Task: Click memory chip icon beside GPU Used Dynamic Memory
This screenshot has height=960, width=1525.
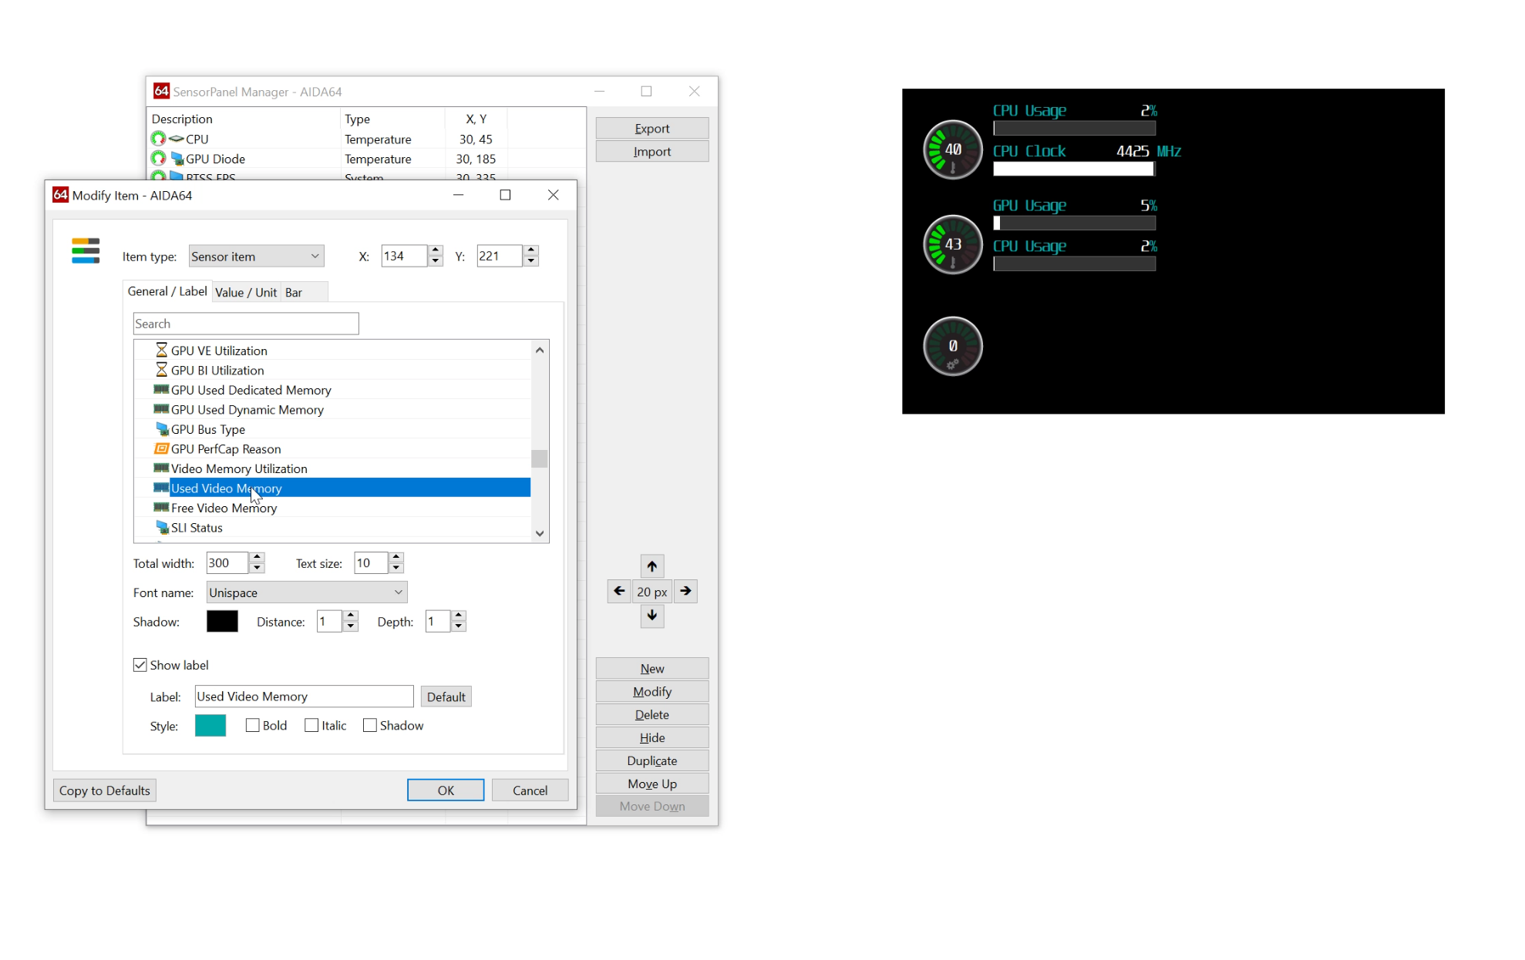Action: click(x=161, y=410)
